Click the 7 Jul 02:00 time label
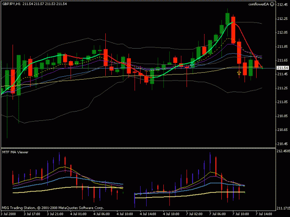Screen dimensions: 290x217 click(194, 214)
